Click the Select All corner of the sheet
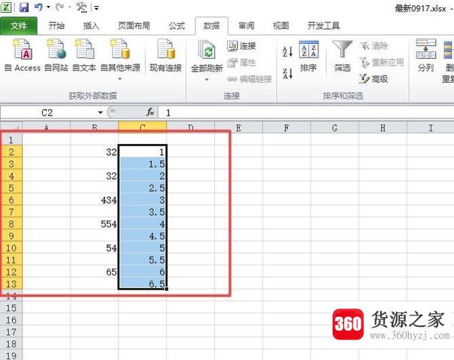Viewport: 454px width, 360px height. pos(11,127)
